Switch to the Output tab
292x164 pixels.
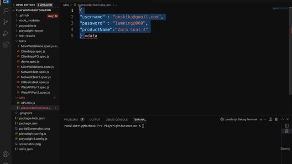(x=95, y=119)
